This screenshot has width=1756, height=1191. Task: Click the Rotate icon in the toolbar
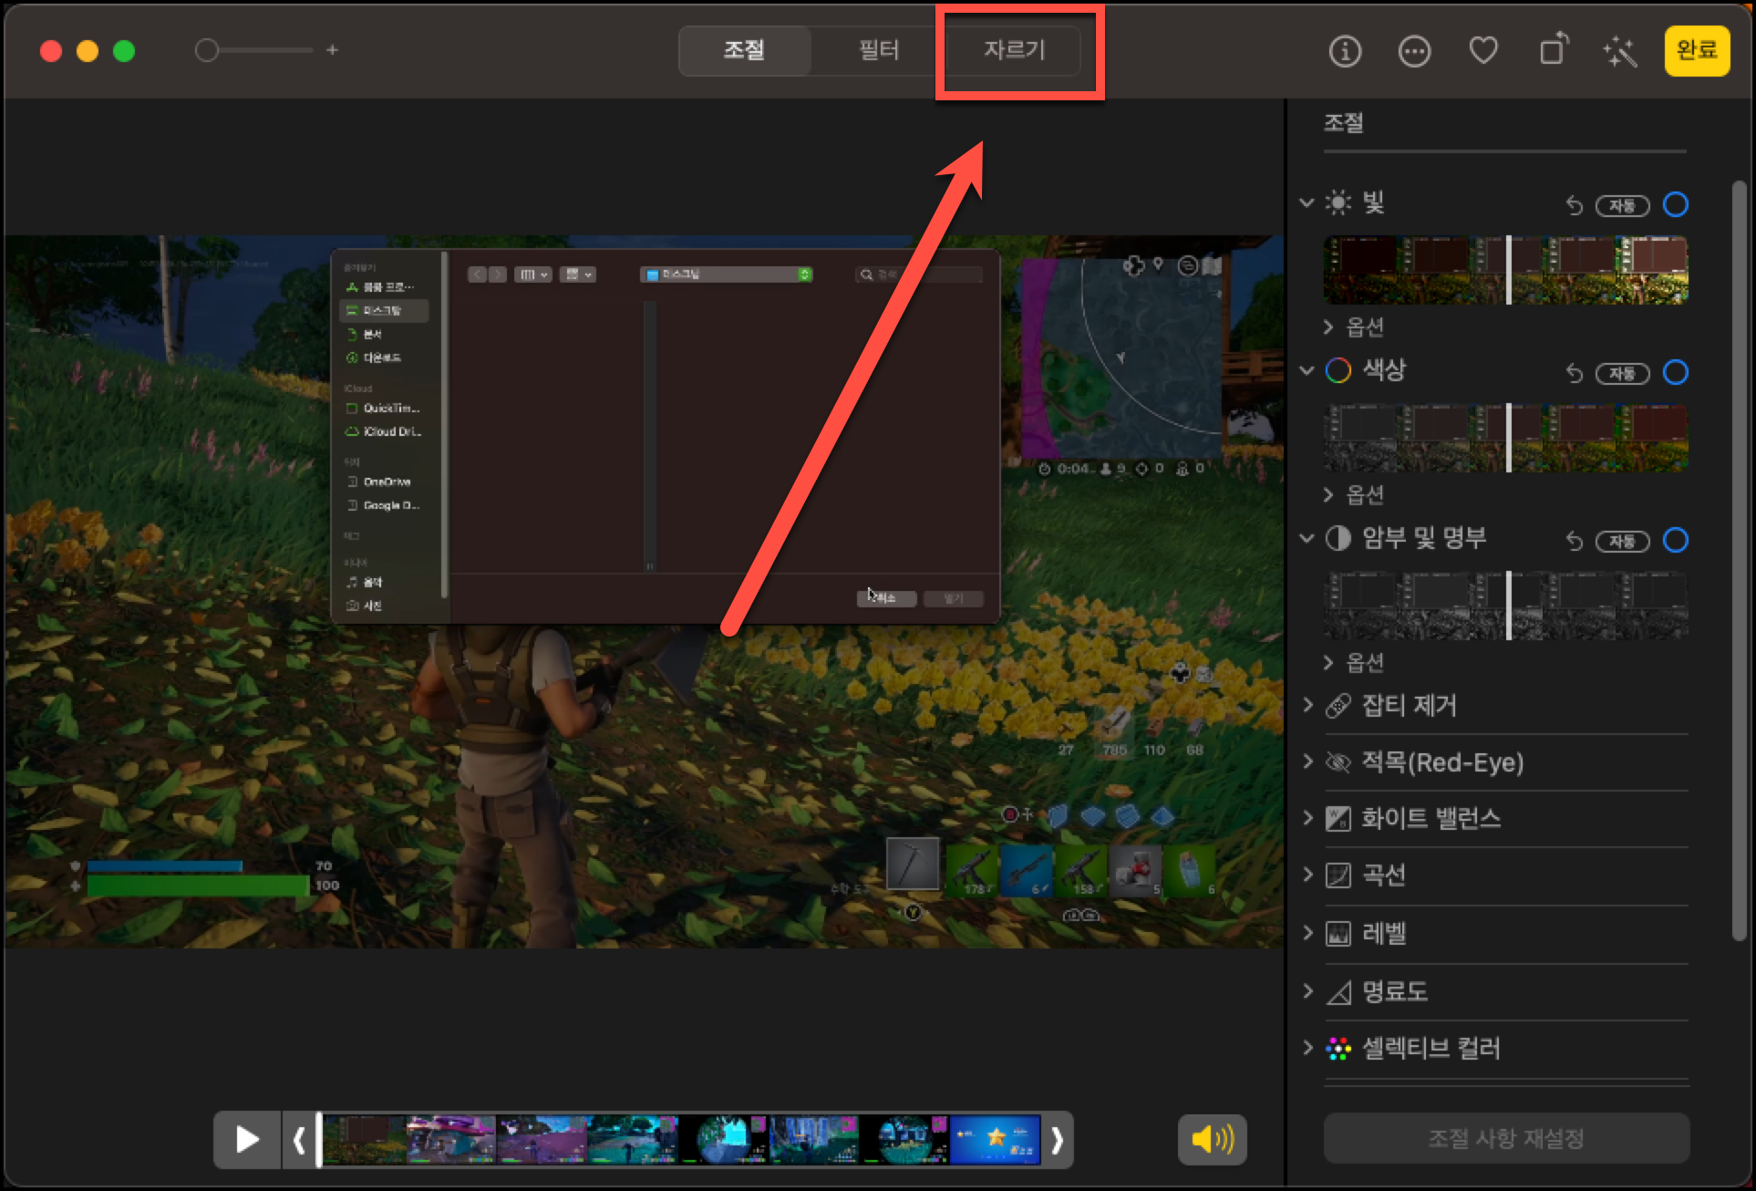point(1553,50)
